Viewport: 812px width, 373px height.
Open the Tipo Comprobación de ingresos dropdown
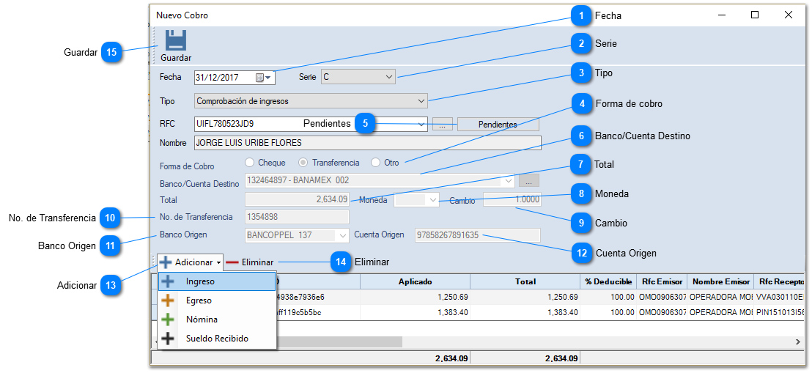pos(421,100)
